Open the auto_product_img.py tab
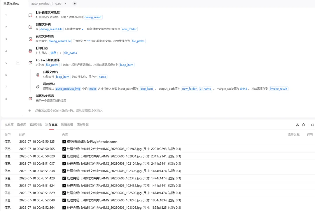The height and width of the screenshot is (211, 315). click(46, 3)
